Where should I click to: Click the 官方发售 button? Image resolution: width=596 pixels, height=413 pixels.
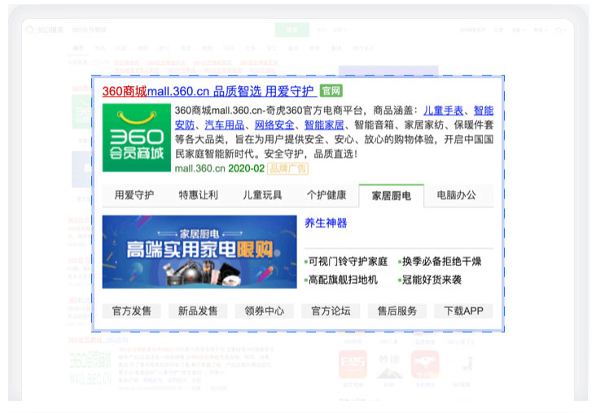click(132, 311)
